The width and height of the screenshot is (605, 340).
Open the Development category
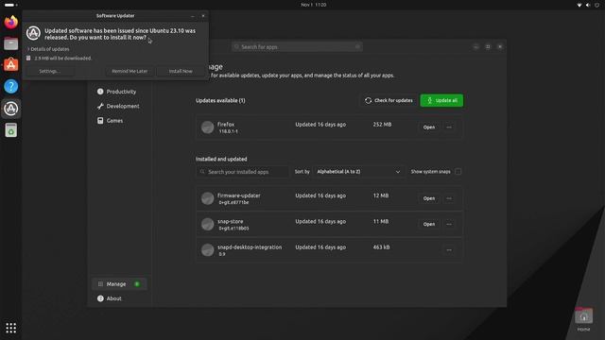click(119, 106)
